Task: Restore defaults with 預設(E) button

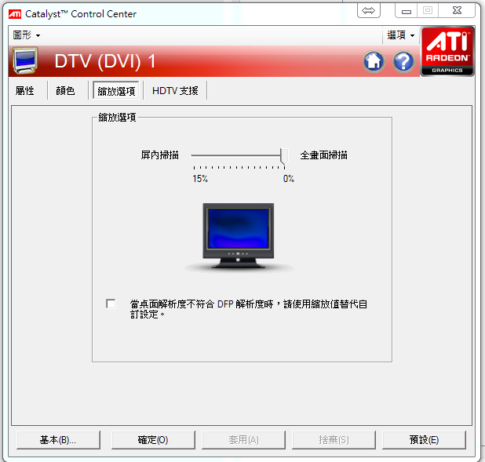Action: 424,440
